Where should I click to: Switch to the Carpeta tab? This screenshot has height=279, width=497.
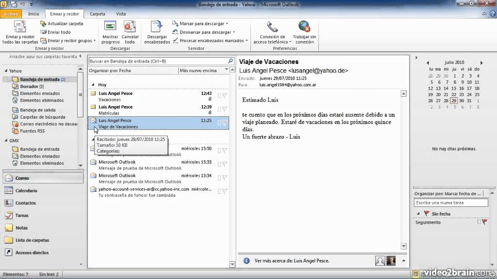coord(97,14)
